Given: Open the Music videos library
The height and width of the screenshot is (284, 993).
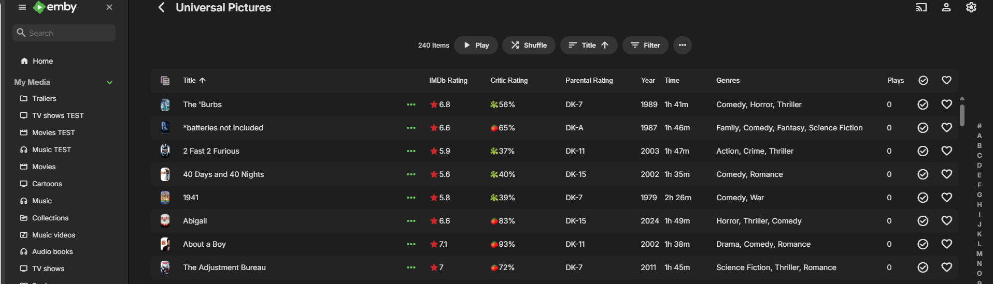Looking at the screenshot, I should pyautogui.click(x=53, y=235).
